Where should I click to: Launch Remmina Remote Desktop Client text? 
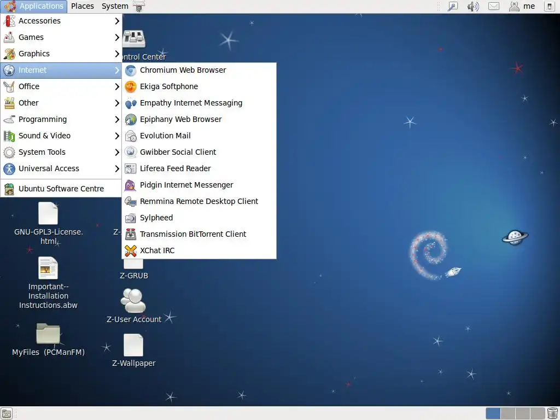pyautogui.click(x=199, y=201)
